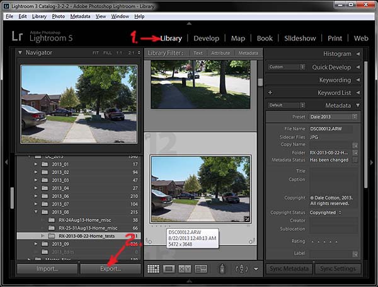
Task: Click the sort direction a-z icon
Action: point(241,269)
